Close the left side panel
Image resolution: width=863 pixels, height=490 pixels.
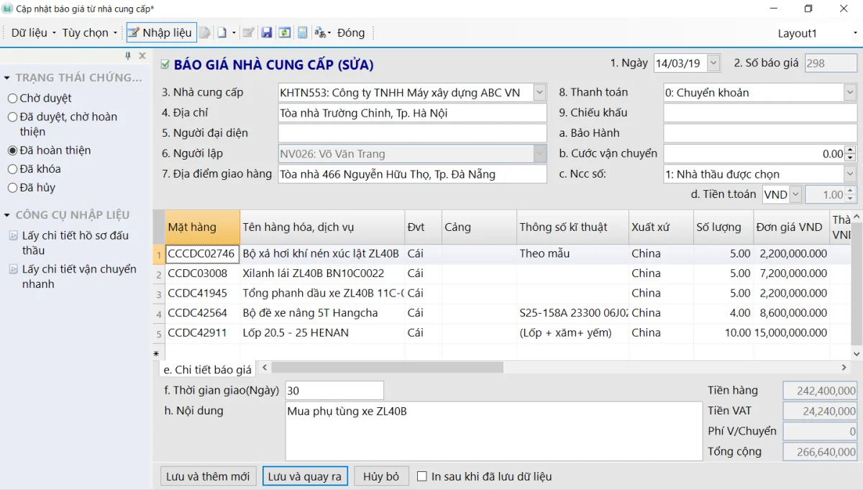(142, 56)
